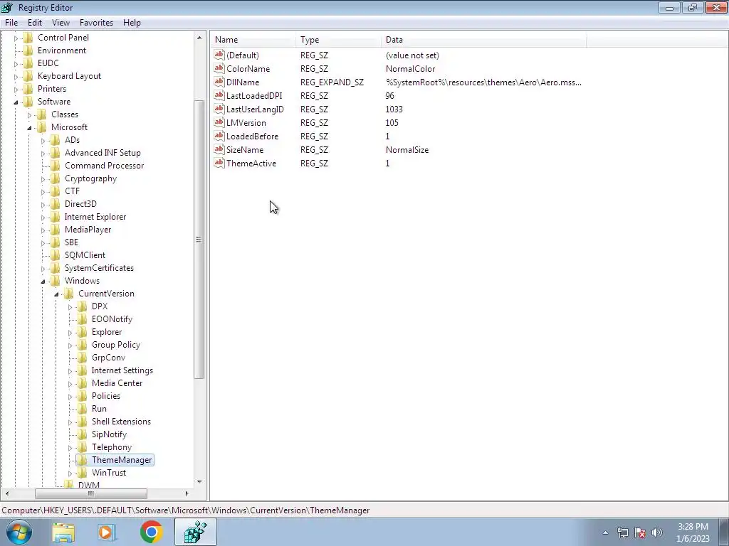Image resolution: width=729 pixels, height=546 pixels.
Task: Sort values by Data column header
Action: pos(483,40)
